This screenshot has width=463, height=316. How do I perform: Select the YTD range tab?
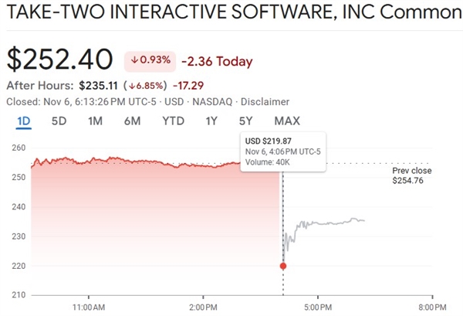point(173,121)
